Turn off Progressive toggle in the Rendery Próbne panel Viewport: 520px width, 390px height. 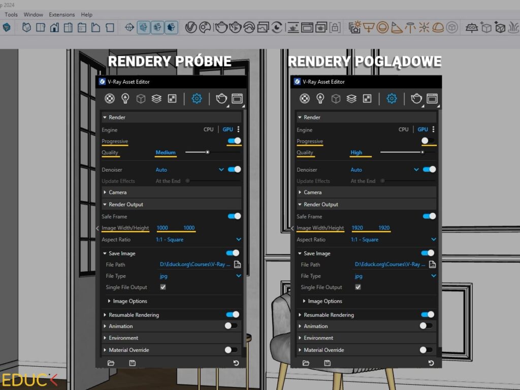point(234,141)
